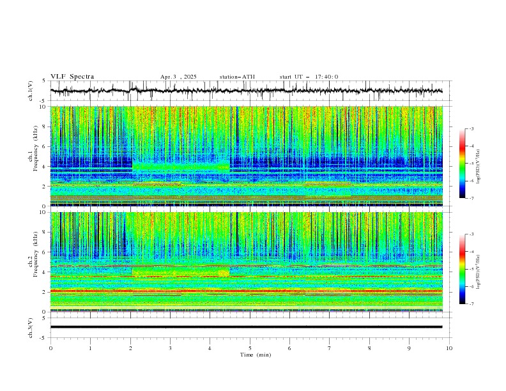Click the ch.2 frequency tick label 8

pyautogui.click(x=45, y=233)
